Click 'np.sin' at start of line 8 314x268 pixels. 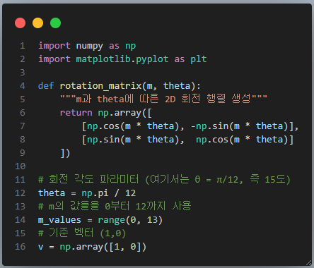(x=103, y=140)
